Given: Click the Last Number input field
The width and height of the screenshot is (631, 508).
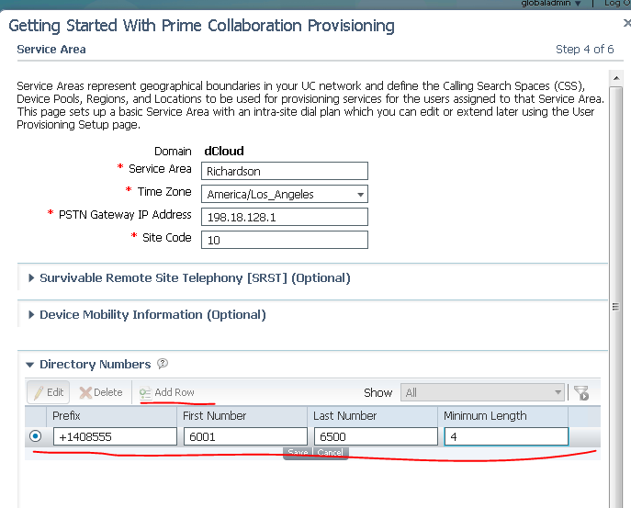Looking at the screenshot, I should [x=376, y=436].
